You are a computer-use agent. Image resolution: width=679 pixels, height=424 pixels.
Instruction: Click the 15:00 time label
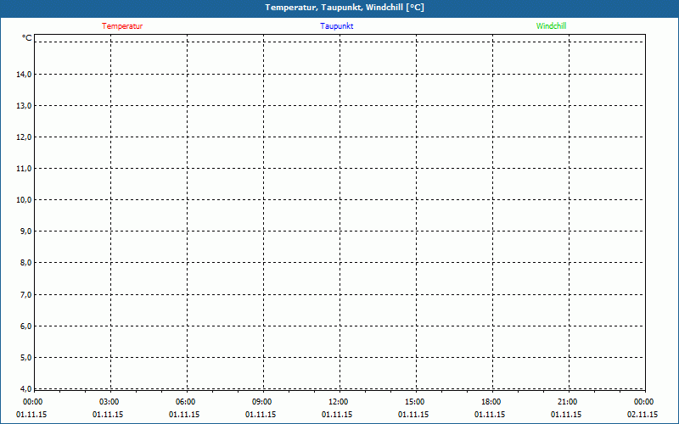(x=415, y=402)
